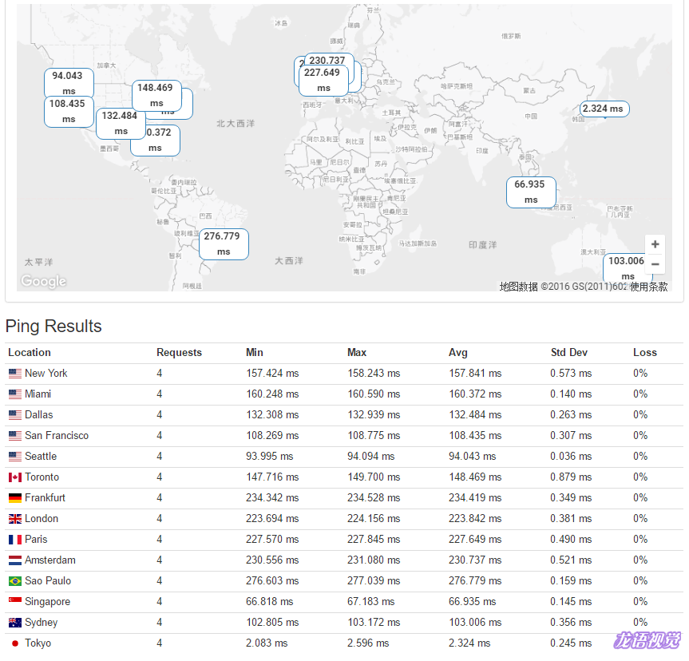Zoom in on the map
The height and width of the screenshot is (661, 689).
click(655, 245)
